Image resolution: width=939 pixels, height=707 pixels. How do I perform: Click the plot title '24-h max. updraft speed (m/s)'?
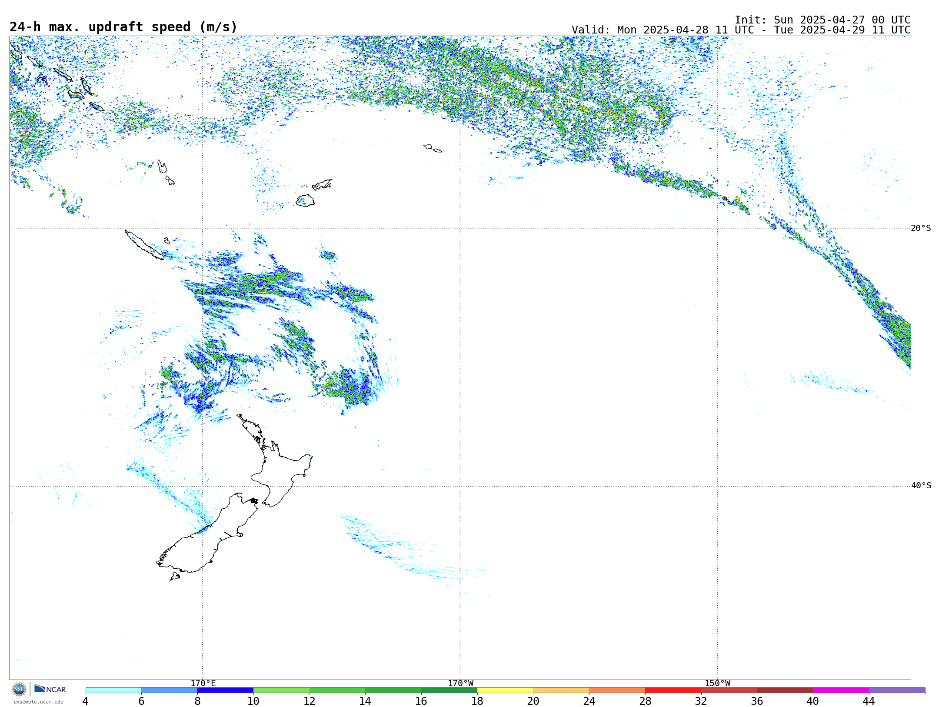click(123, 27)
